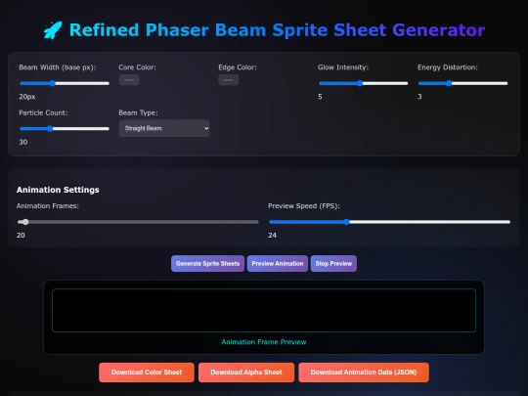Click the Glow Intensity slider handle

click(360, 83)
